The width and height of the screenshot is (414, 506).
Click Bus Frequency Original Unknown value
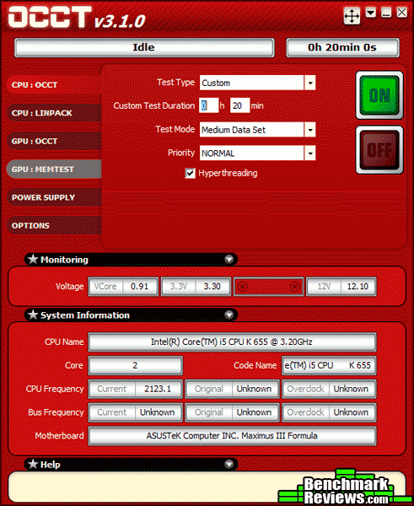255,412
